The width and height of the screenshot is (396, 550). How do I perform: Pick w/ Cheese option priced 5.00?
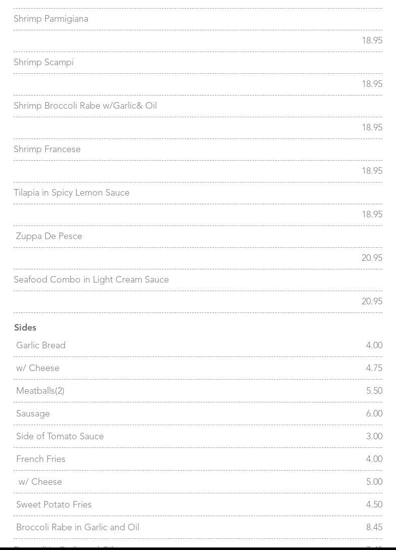pyautogui.click(x=40, y=482)
